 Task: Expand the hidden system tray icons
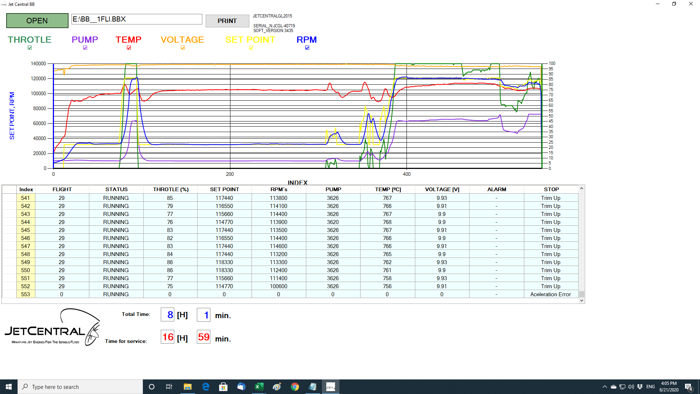click(604, 387)
